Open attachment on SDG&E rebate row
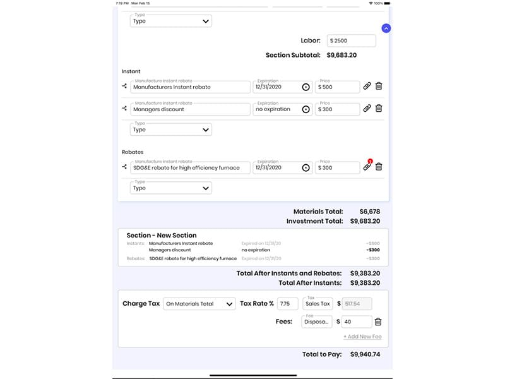This screenshot has width=505, height=379. (x=367, y=167)
